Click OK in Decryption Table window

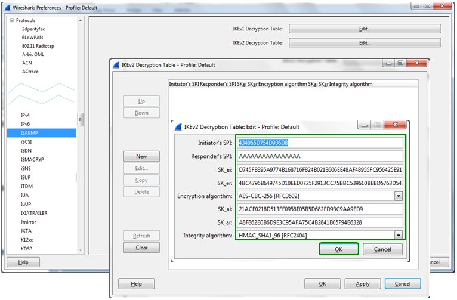(322, 284)
